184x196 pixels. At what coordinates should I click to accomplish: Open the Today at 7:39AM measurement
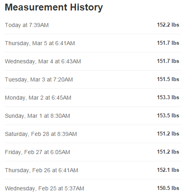click(93, 25)
